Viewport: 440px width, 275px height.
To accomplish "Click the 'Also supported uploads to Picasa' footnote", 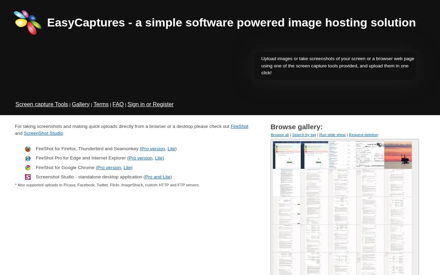I will (107, 185).
